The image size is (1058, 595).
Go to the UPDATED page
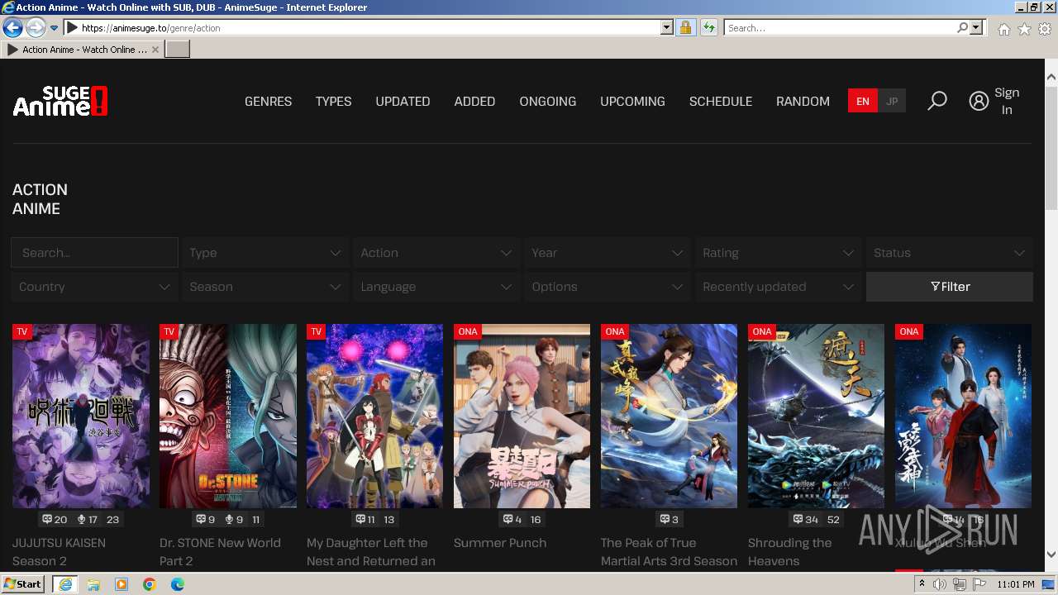tap(403, 102)
